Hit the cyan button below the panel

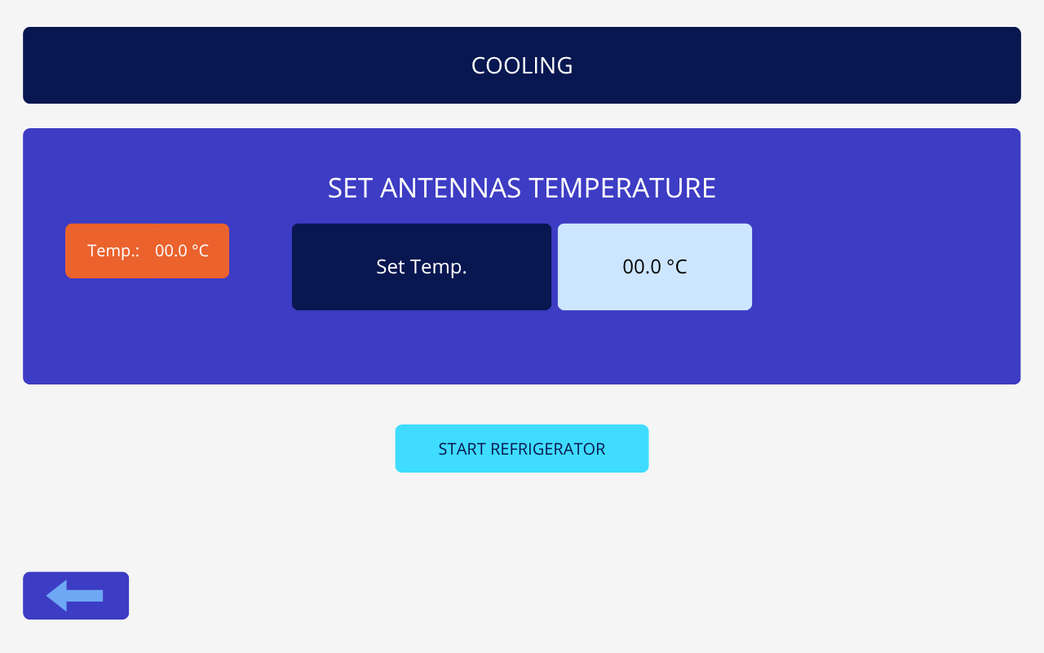(522, 449)
